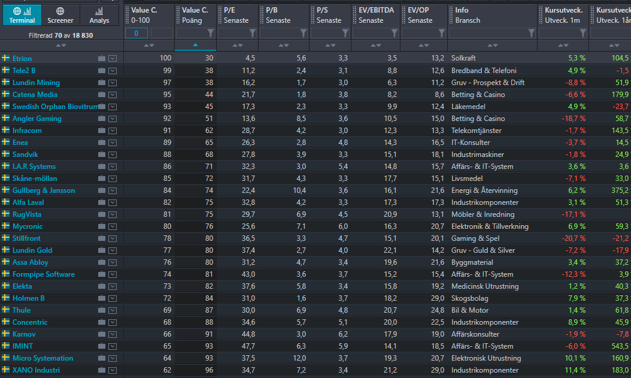The width and height of the screenshot is (631, 378).
Task: Open the Holmen B stock link
Action: coord(29,298)
